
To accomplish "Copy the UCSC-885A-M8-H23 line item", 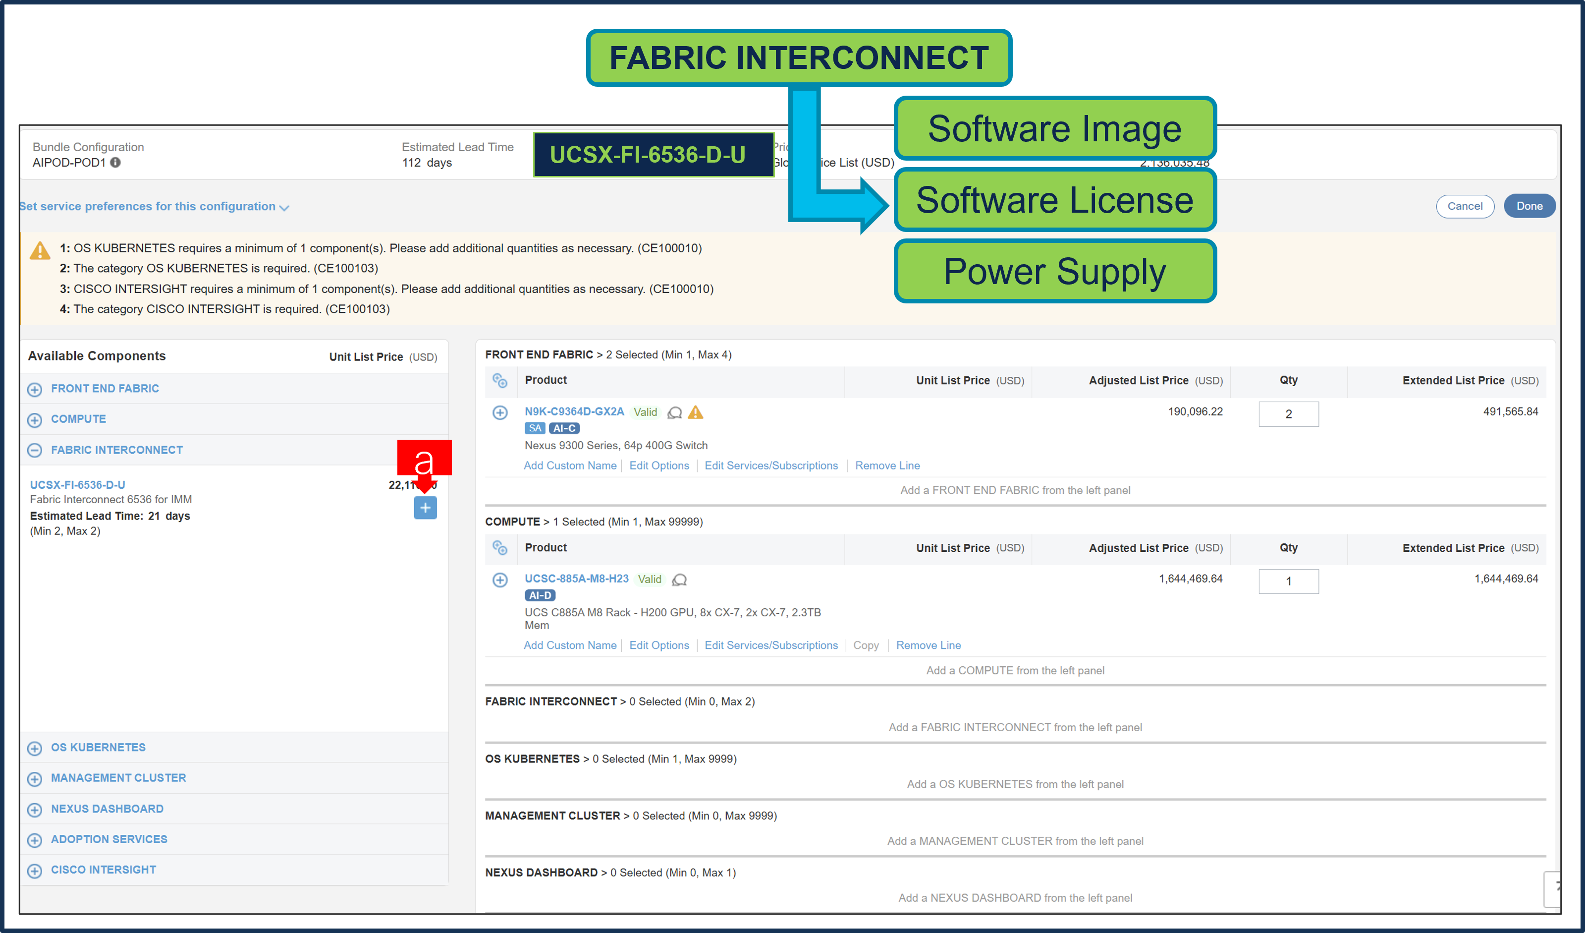I will pyautogui.click(x=866, y=645).
